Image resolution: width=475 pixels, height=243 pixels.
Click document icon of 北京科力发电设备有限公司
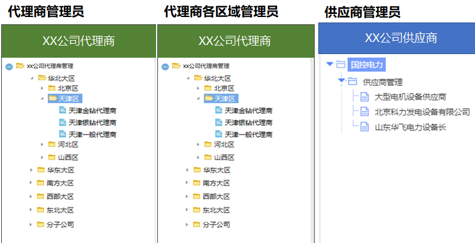click(x=364, y=112)
